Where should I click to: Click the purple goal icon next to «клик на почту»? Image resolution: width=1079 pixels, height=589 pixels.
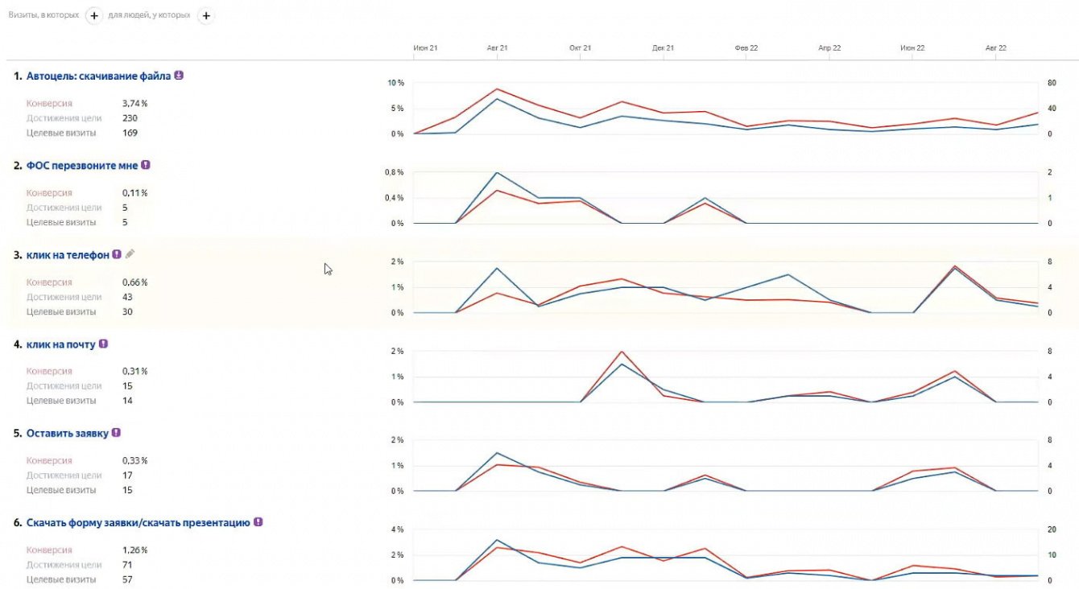pyautogui.click(x=103, y=344)
